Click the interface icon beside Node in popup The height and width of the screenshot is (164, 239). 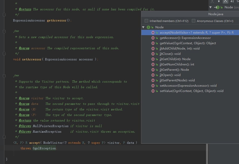tap(148, 27)
